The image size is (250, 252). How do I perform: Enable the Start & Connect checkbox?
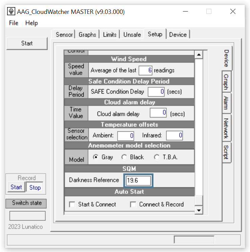point(72,205)
